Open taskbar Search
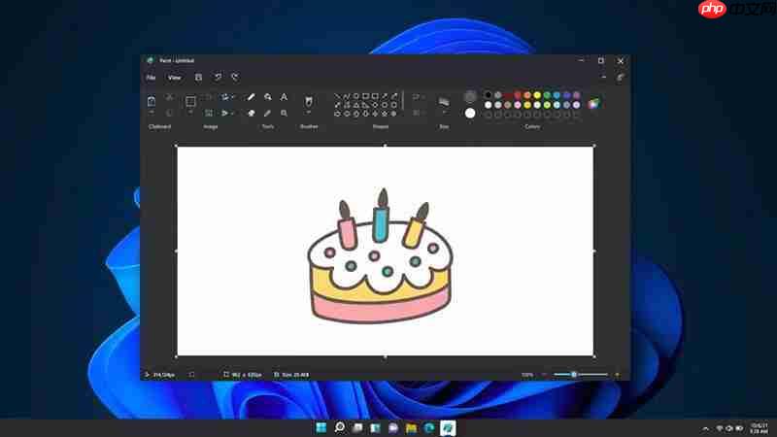This screenshot has width=777, height=437. pyautogui.click(x=339, y=427)
